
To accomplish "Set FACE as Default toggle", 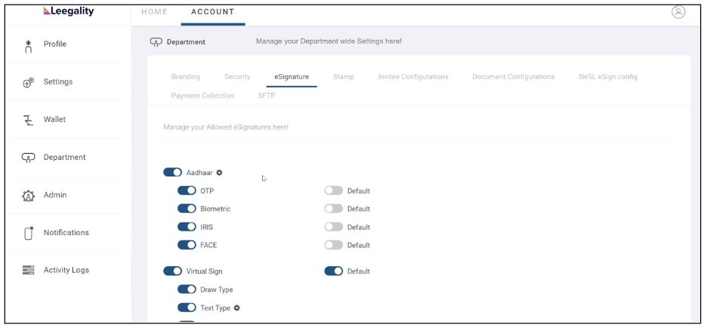I will (x=334, y=245).
